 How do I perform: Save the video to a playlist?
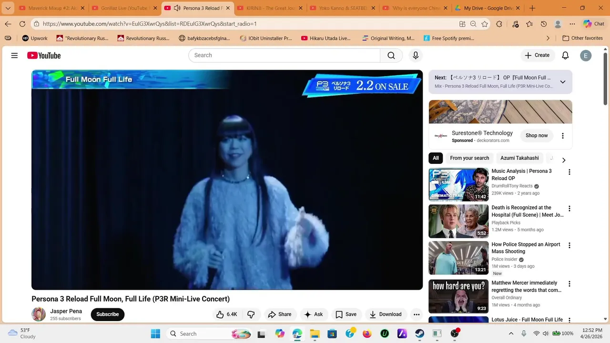346,314
